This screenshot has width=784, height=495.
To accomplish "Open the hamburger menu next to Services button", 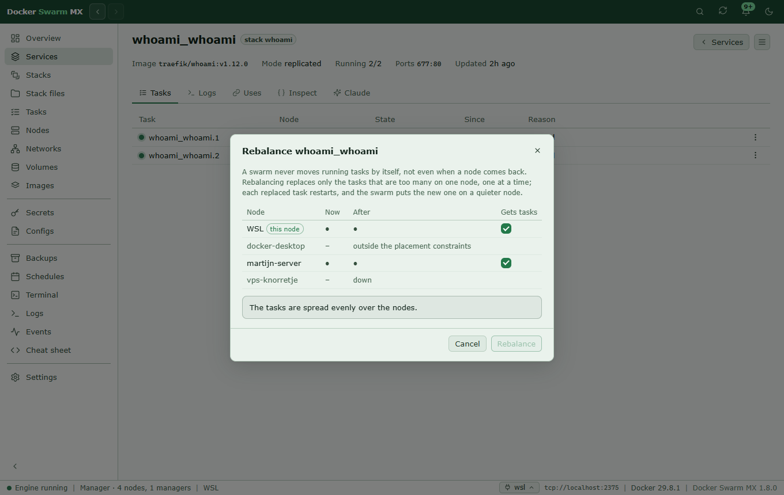I will pos(762,42).
